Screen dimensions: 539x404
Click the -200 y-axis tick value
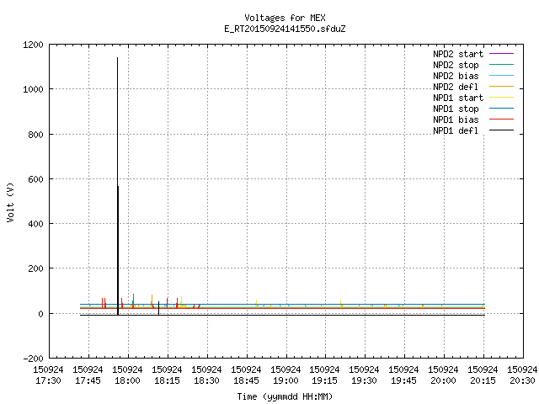[33, 359]
